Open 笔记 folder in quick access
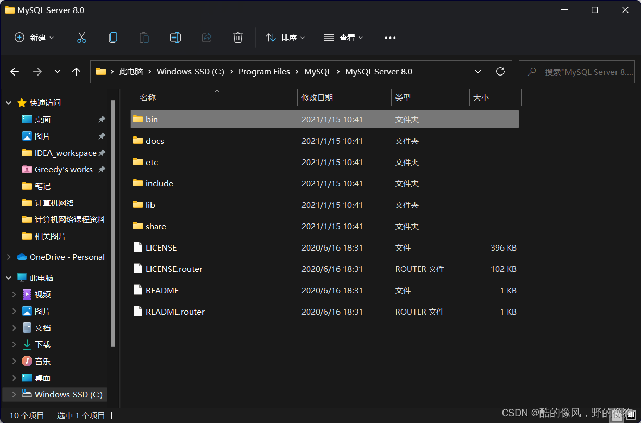 point(43,186)
